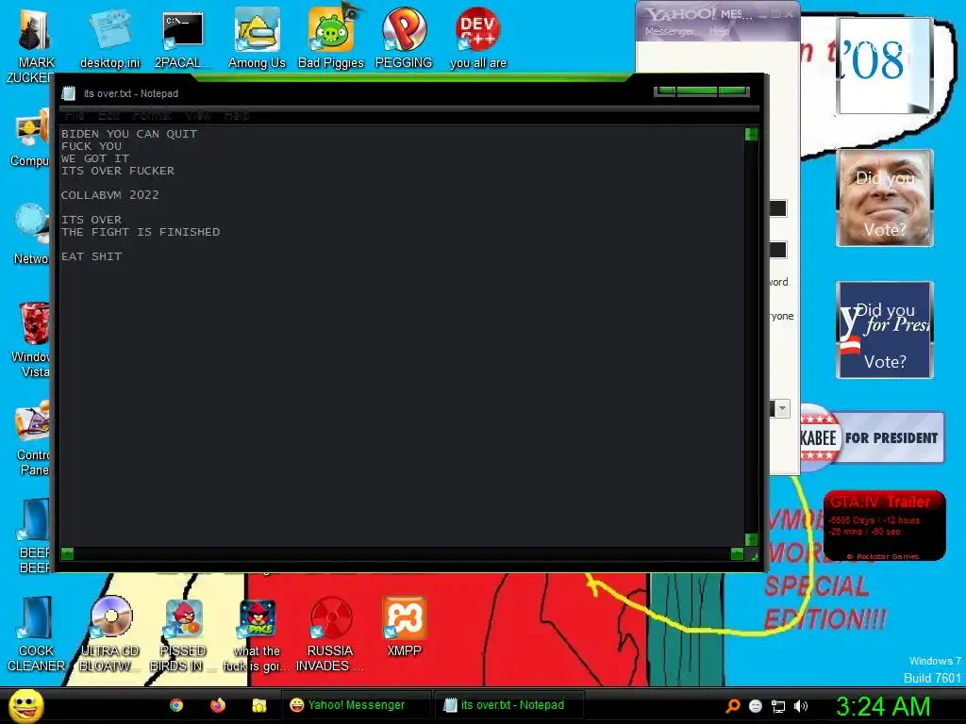Viewport: 966px width, 724px height.
Task: Open the Messenger menu in Yahoo window
Action: coord(669,31)
